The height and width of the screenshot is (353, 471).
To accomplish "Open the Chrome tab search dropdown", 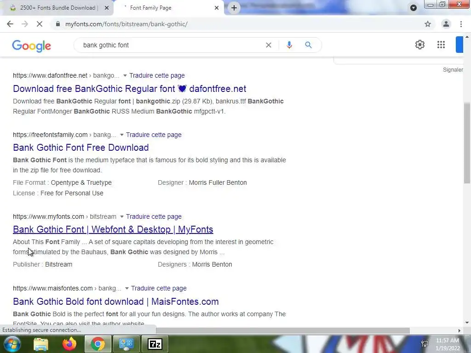I will coord(414,8).
